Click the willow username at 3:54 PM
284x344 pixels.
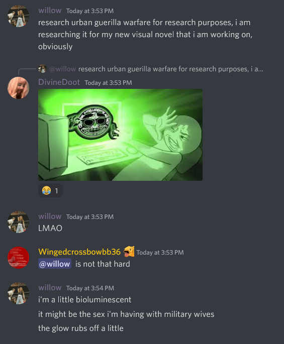tap(50, 288)
